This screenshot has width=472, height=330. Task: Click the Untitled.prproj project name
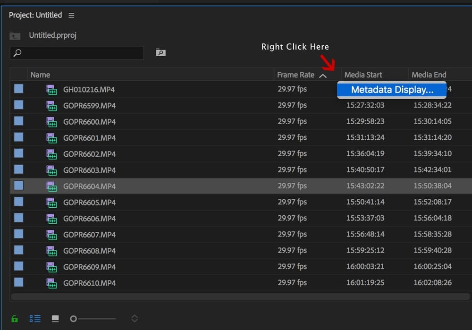coord(53,35)
